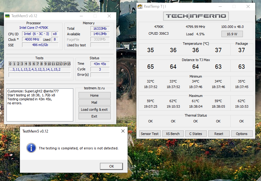Click the Intel Core i7-4790K label
Screen dimensions: 261x181
(x=34, y=28)
